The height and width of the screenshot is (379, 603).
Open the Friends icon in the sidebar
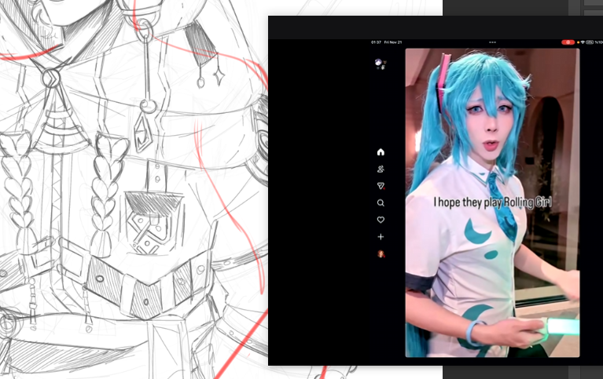(381, 169)
